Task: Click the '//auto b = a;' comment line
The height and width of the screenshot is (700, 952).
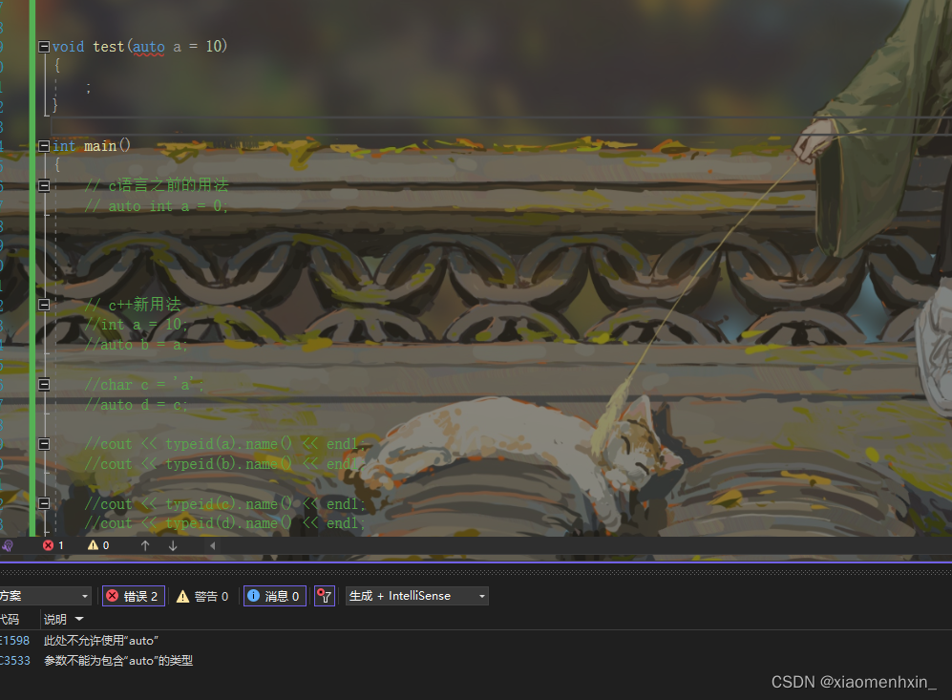Action: 136,345
